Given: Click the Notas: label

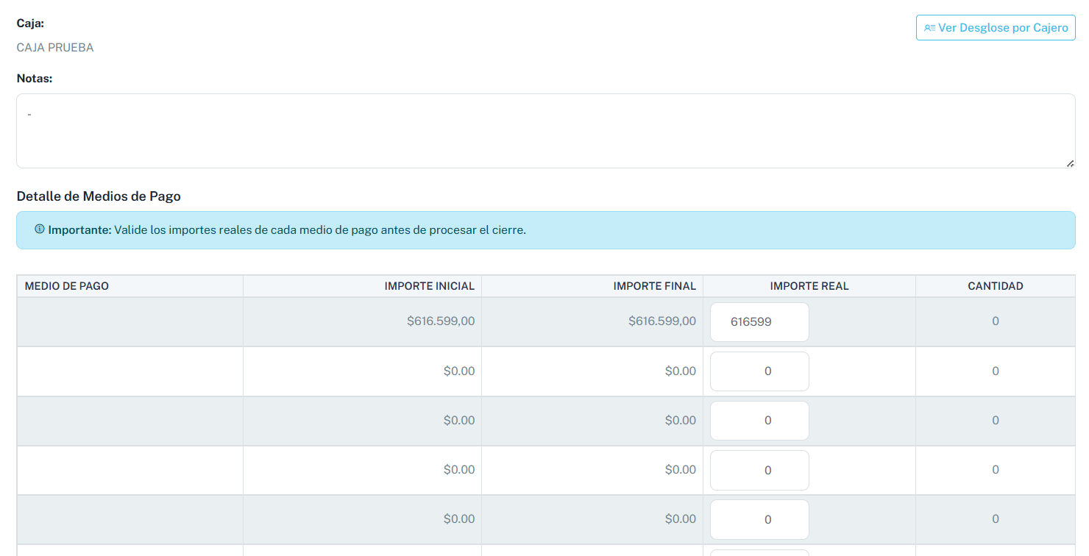Looking at the screenshot, I should point(35,79).
